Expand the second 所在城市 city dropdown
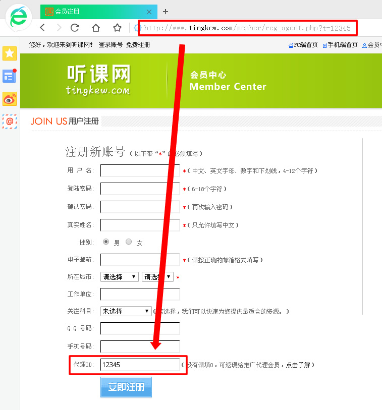Screen dimensions: 382x410 coord(157,277)
